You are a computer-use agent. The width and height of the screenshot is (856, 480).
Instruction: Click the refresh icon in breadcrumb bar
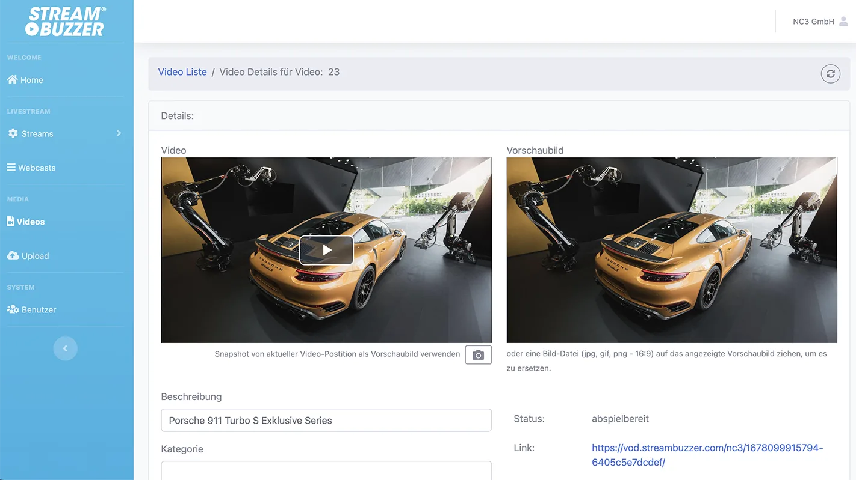click(x=830, y=74)
